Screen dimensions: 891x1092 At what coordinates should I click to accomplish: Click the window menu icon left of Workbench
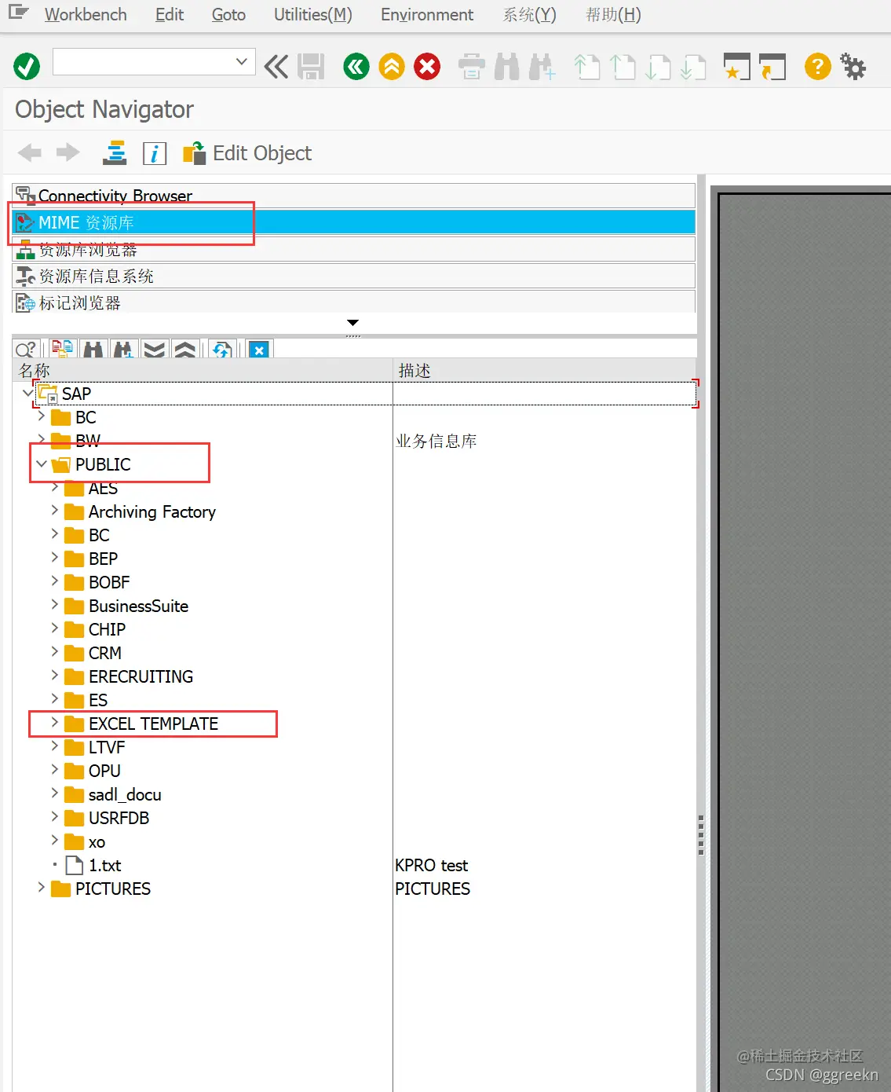18,13
